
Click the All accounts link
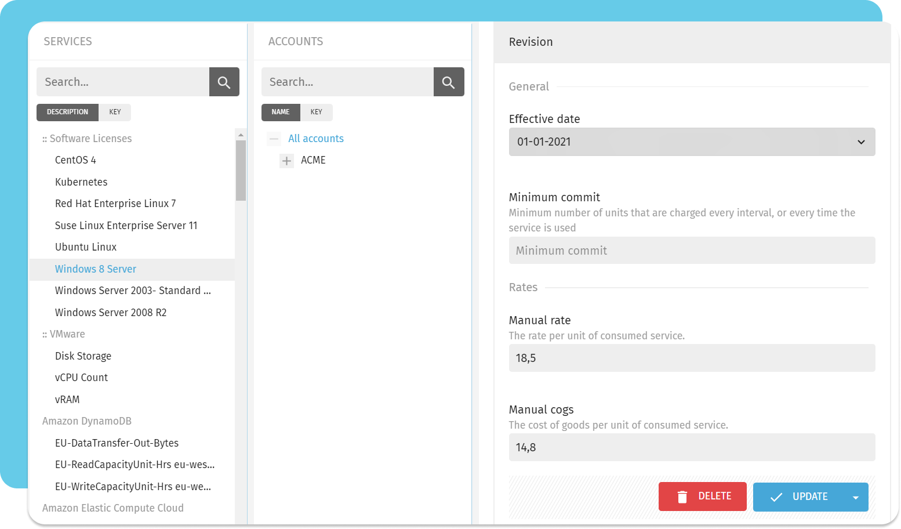point(316,139)
